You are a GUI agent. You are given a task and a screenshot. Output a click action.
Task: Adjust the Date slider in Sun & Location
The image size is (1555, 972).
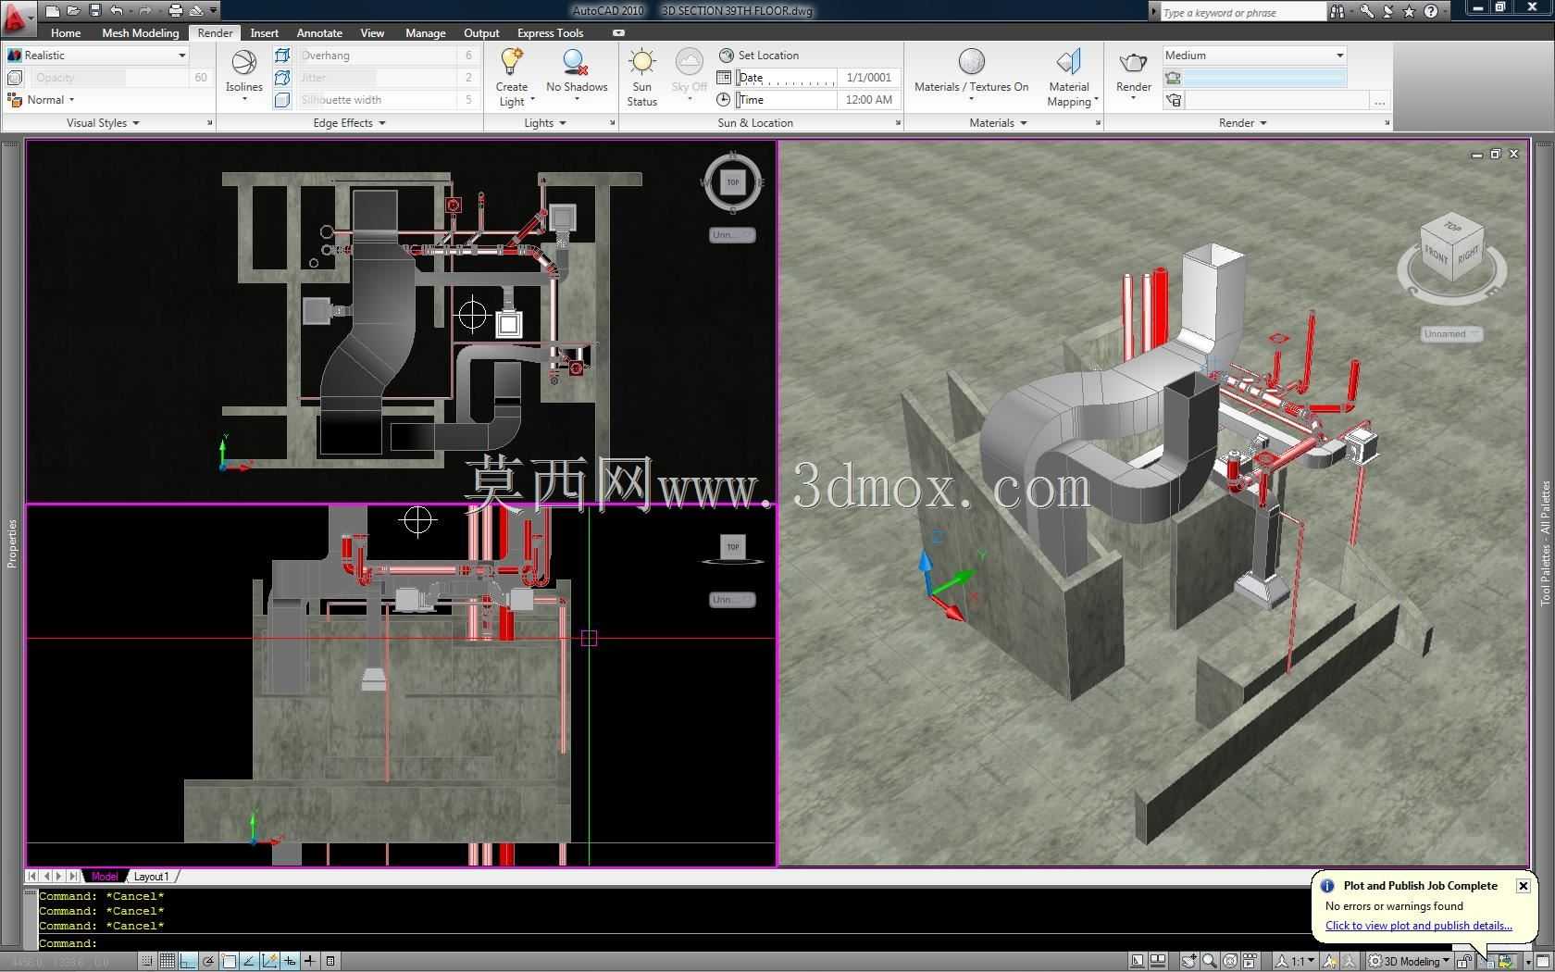(x=787, y=78)
